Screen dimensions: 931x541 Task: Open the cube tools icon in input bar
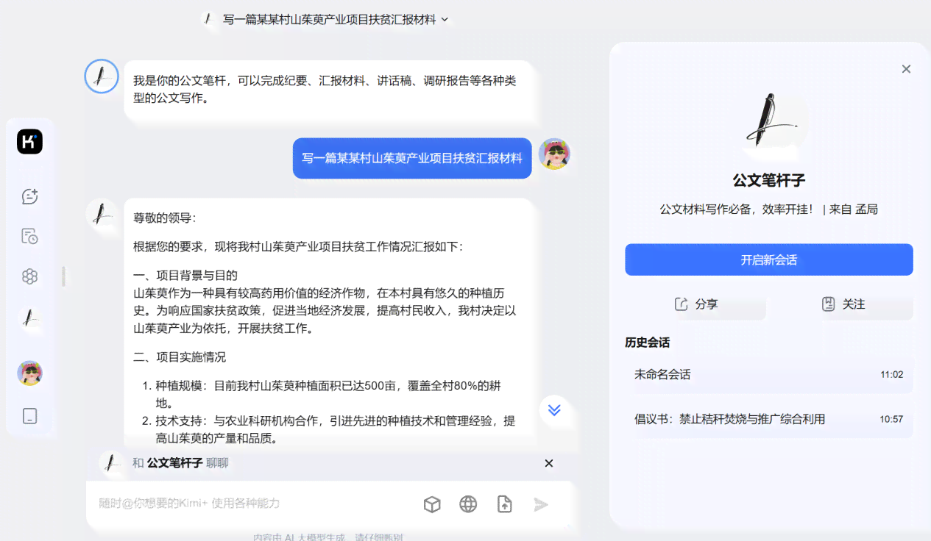432,504
